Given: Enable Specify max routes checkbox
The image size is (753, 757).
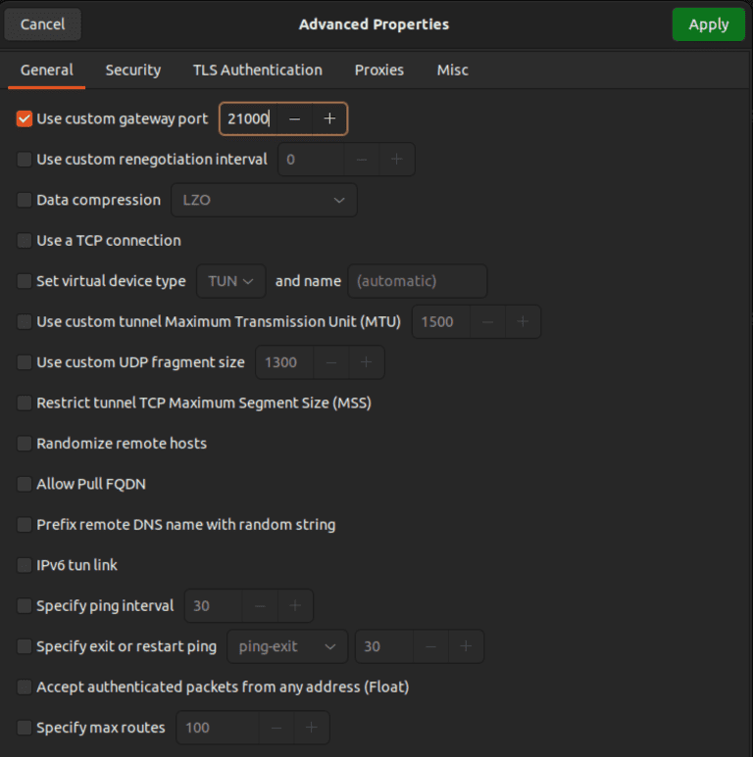Looking at the screenshot, I should click(25, 728).
